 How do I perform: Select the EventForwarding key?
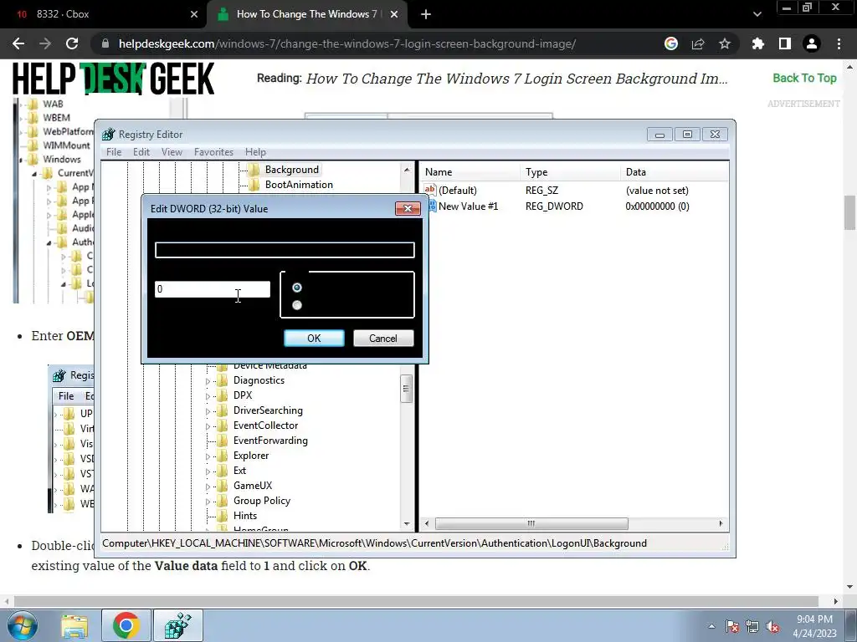pos(270,441)
